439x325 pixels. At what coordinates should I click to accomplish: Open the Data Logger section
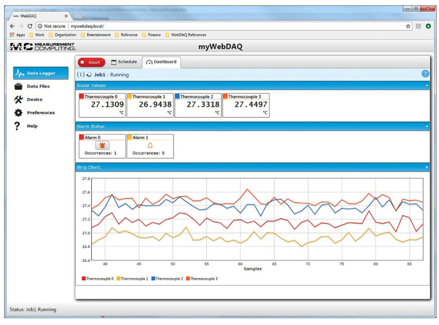[41, 73]
